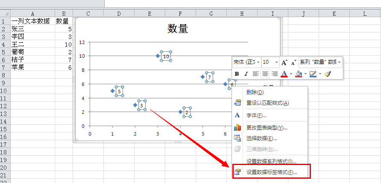Select cell 桔子
This screenshot has width=381, height=183.
(x=32, y=59)
